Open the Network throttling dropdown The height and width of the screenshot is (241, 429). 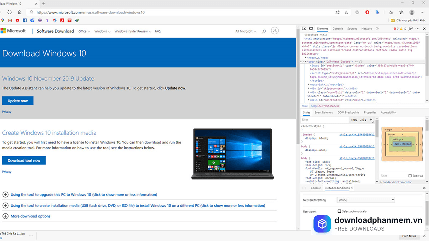(366, 200)
